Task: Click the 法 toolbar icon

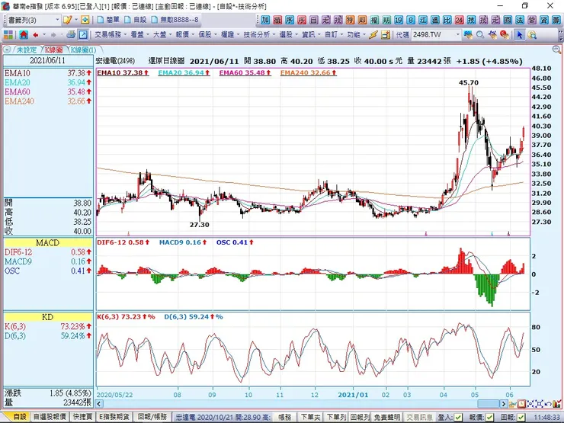Action: (520, 20)
